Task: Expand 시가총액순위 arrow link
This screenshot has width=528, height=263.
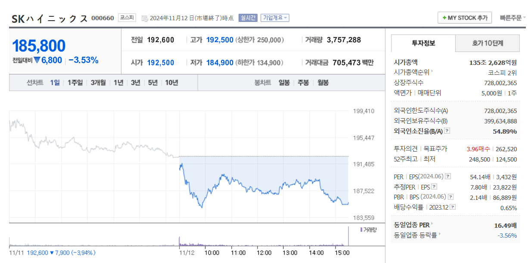Action: [x=432, y=72]
